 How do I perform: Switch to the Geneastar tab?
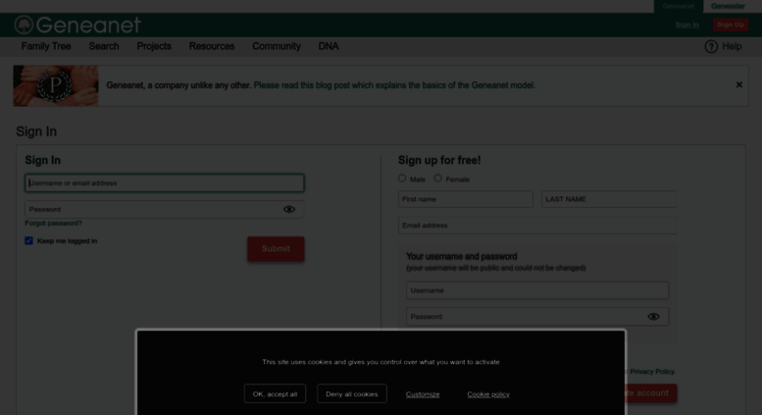[728, 6]
